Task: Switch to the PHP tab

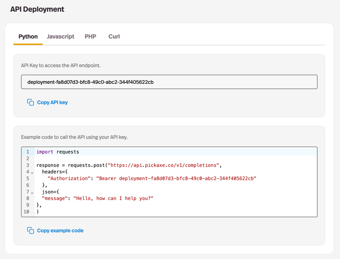Action: click(90, 37)
